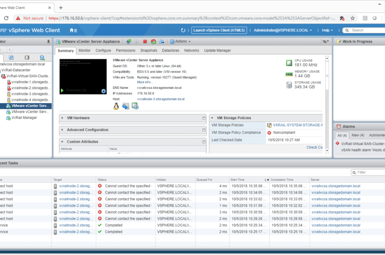Open the vSphere home menu icon
The width and height of the screenshot is (385, 255).
click(x=73, y=30)
